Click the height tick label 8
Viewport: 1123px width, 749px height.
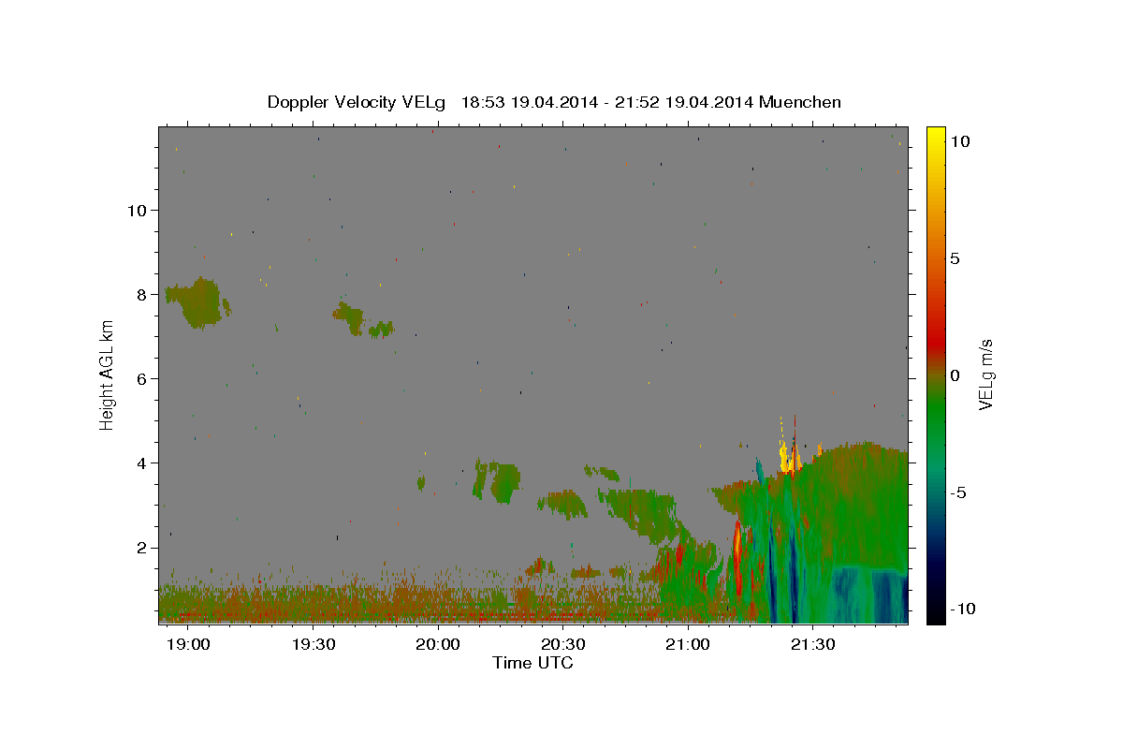coord(142,294)
